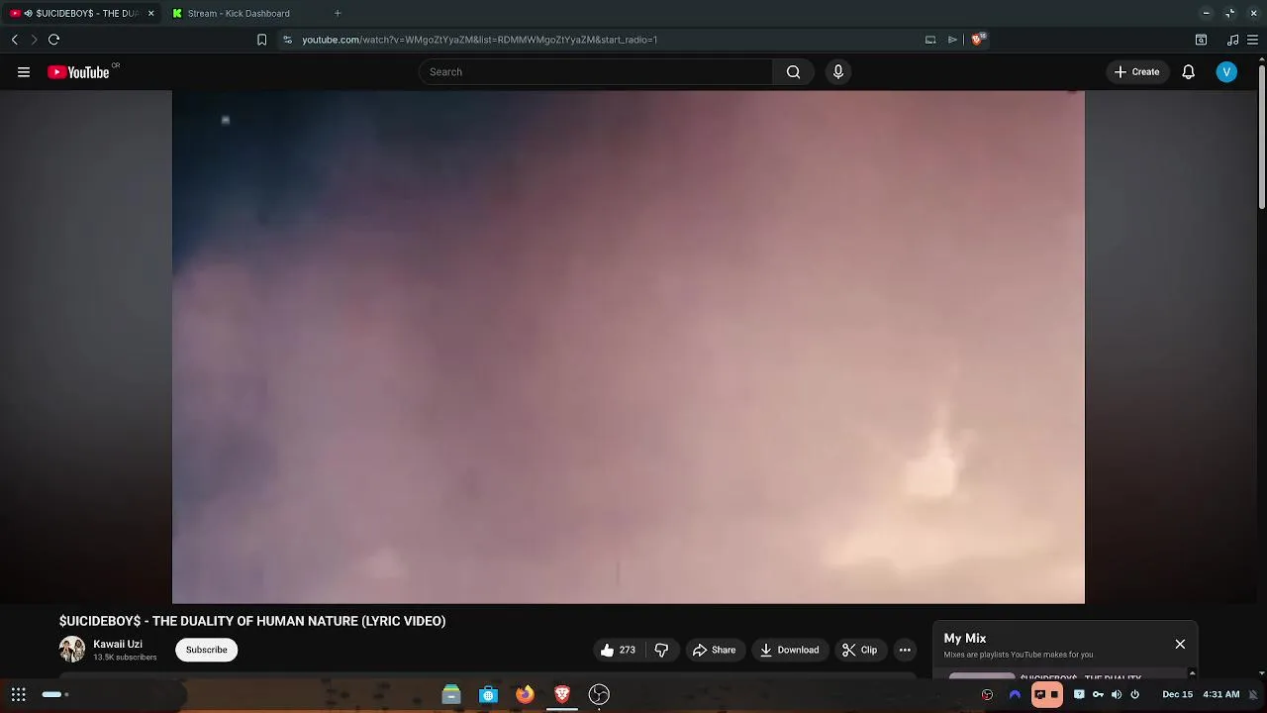Open the media control music note icon

(1232, 40)
